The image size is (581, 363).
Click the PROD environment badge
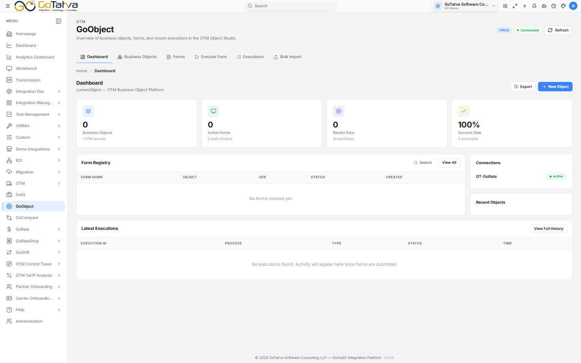click(504, 30)
